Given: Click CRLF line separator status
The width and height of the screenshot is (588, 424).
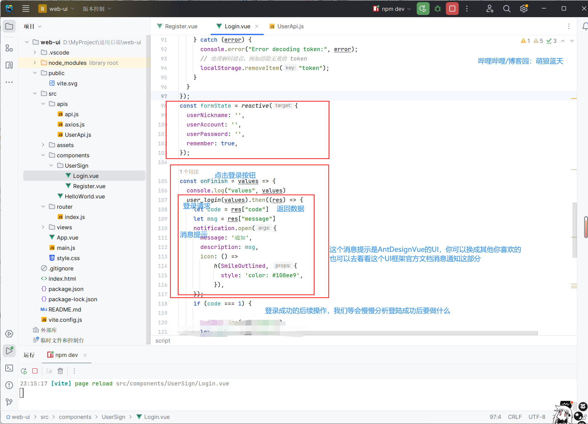Looking at the screenshot, I should pos(515,417).
